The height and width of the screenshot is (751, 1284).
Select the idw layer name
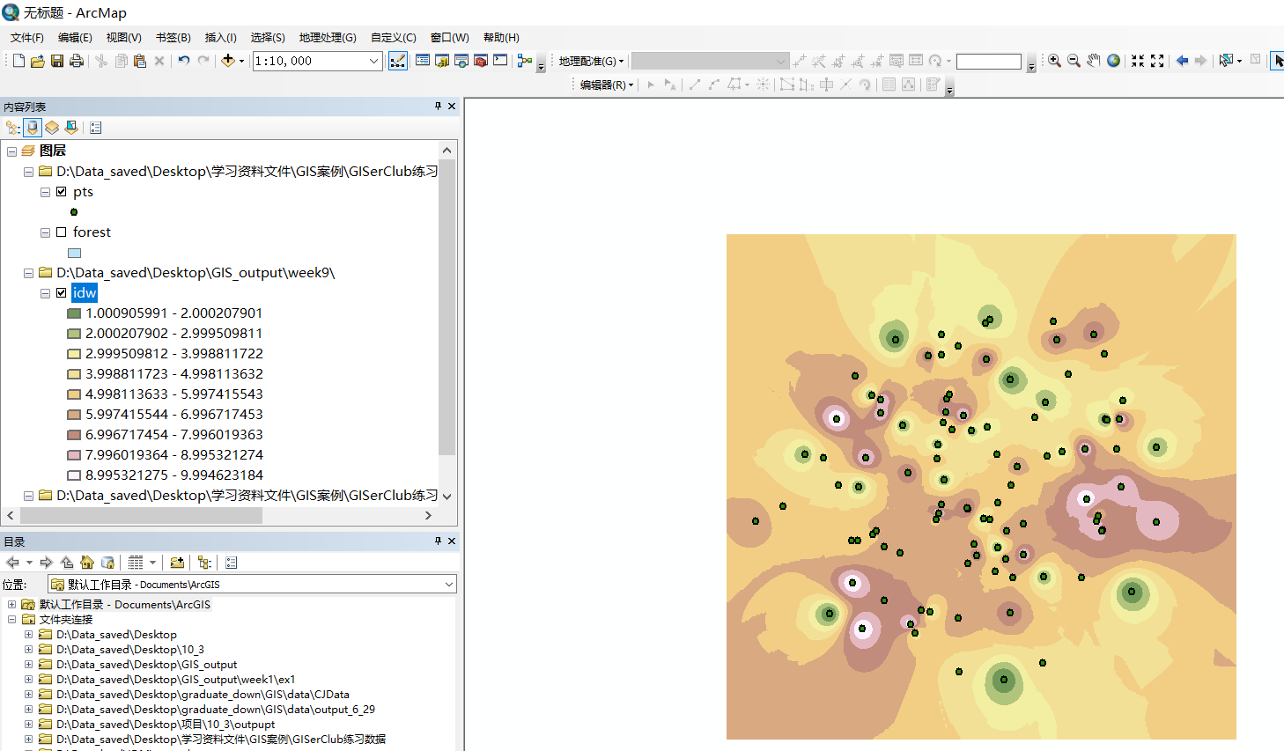tap(85, 292)
